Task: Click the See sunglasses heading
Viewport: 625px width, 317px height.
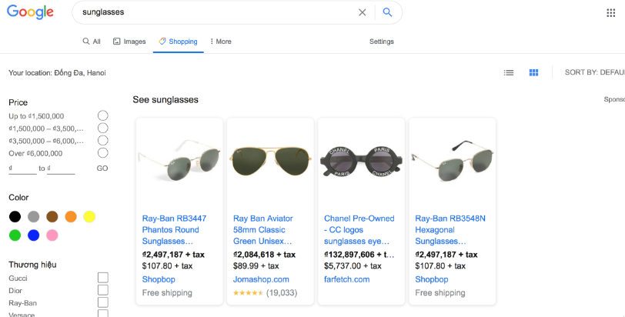Action: (165, 99)
